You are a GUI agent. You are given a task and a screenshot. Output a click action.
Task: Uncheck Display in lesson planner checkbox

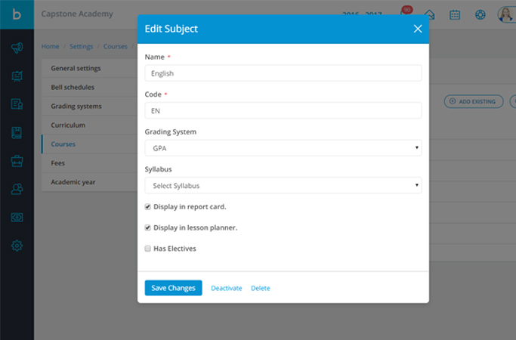[148, 227]
